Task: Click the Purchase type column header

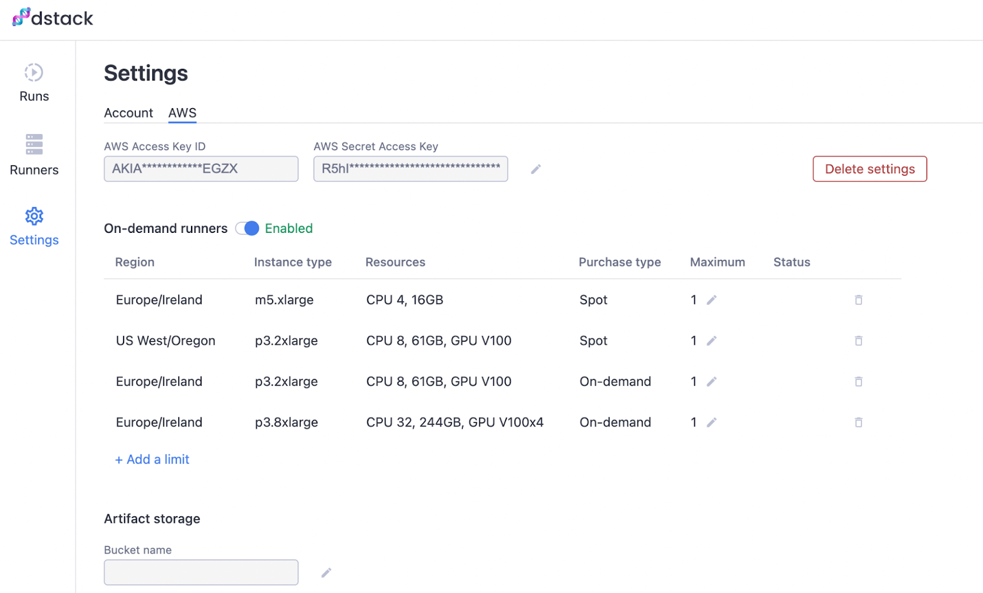Action: (619, 262)
